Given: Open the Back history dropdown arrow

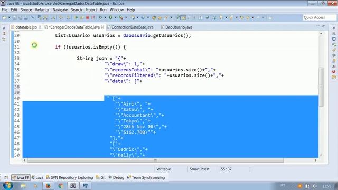Looking at the screenshot, I should pyautogui.click(x=252, y=17).
